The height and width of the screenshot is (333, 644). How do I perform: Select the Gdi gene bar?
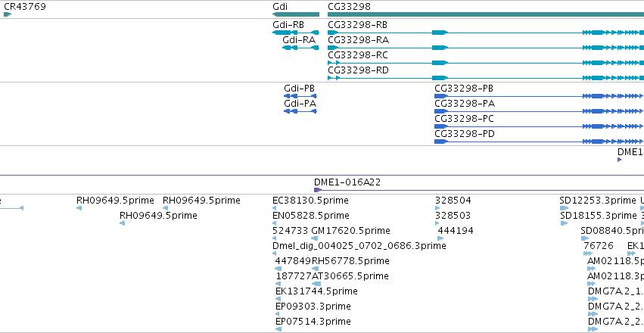(x=296, y=14)
